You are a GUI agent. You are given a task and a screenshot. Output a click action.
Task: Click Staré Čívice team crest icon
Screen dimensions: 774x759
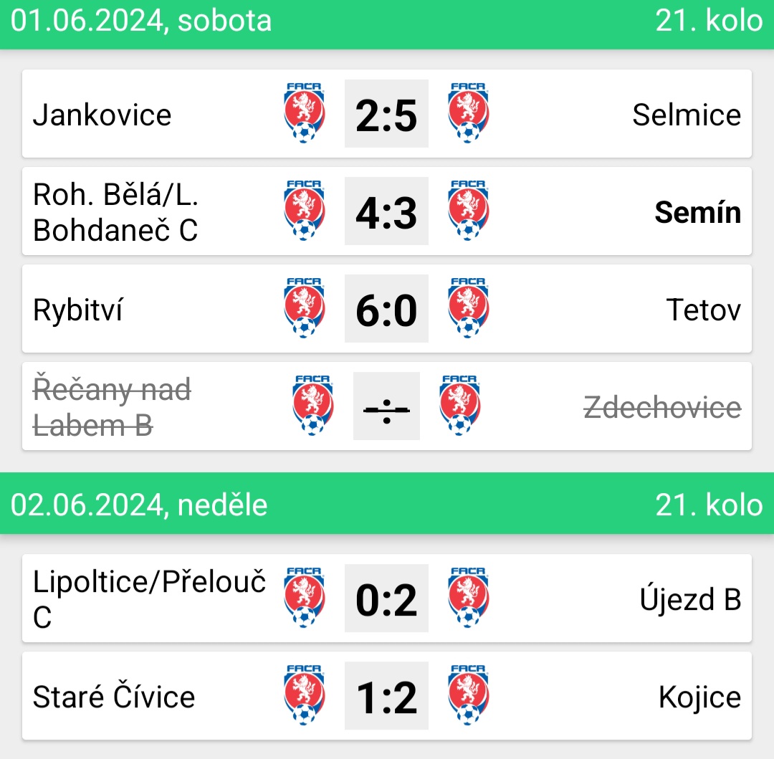click(x=304, y=695)
